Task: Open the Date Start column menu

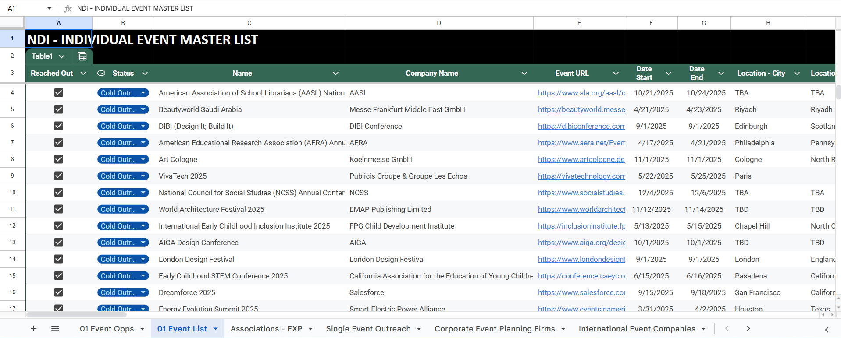Action: 669,74
